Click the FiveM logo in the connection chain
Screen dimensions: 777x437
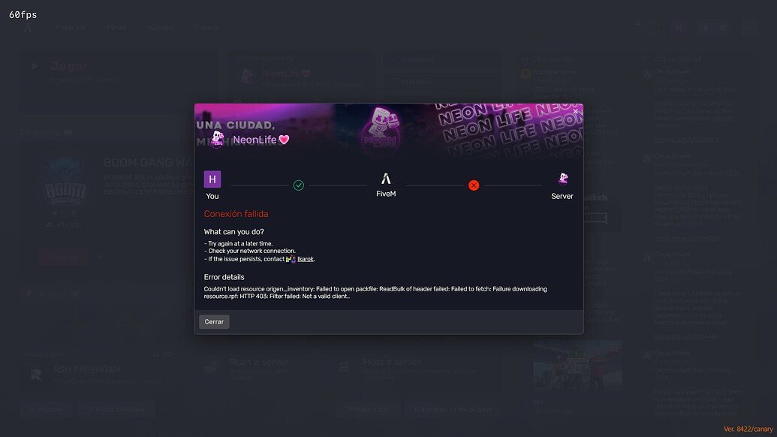point(386,179)
